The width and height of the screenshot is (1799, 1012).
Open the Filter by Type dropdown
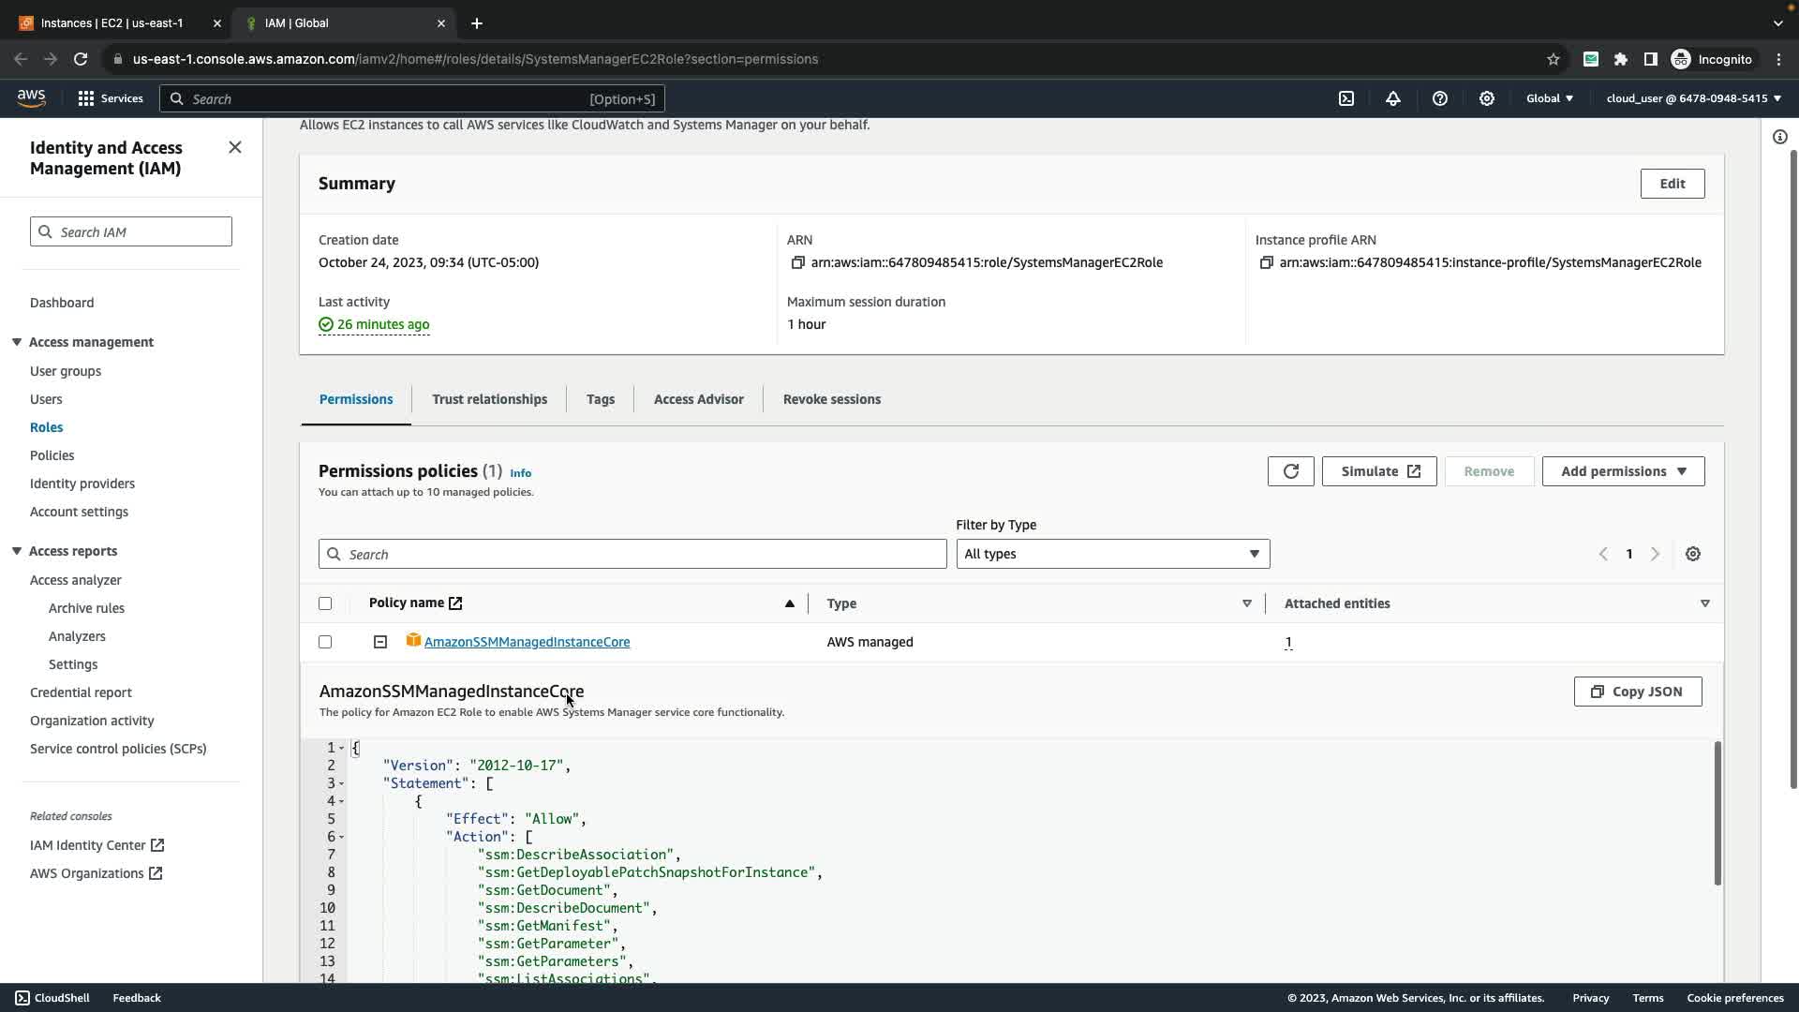pos(1112,554)
